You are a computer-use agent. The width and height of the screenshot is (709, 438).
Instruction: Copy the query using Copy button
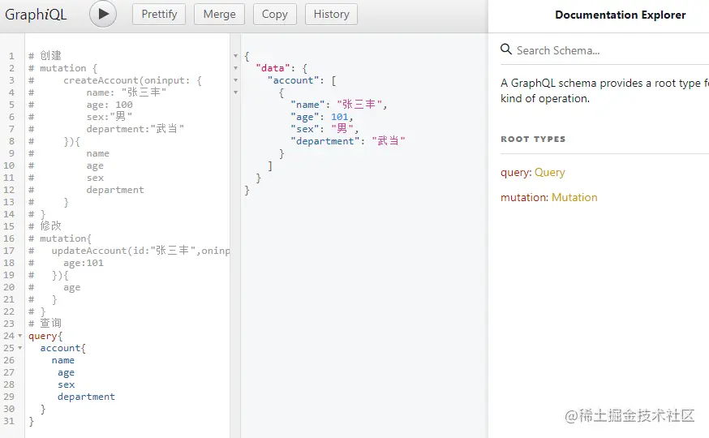pos(274,14)
